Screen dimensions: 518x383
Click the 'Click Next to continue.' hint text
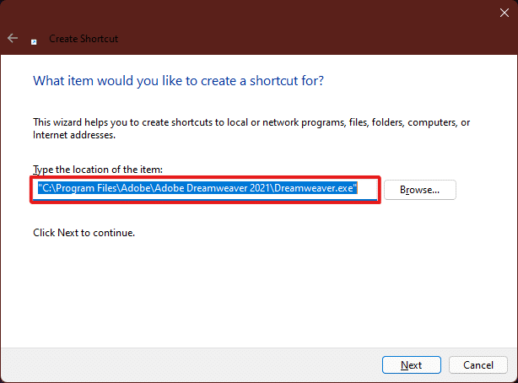pyautogui.click(x=84, y=233)
